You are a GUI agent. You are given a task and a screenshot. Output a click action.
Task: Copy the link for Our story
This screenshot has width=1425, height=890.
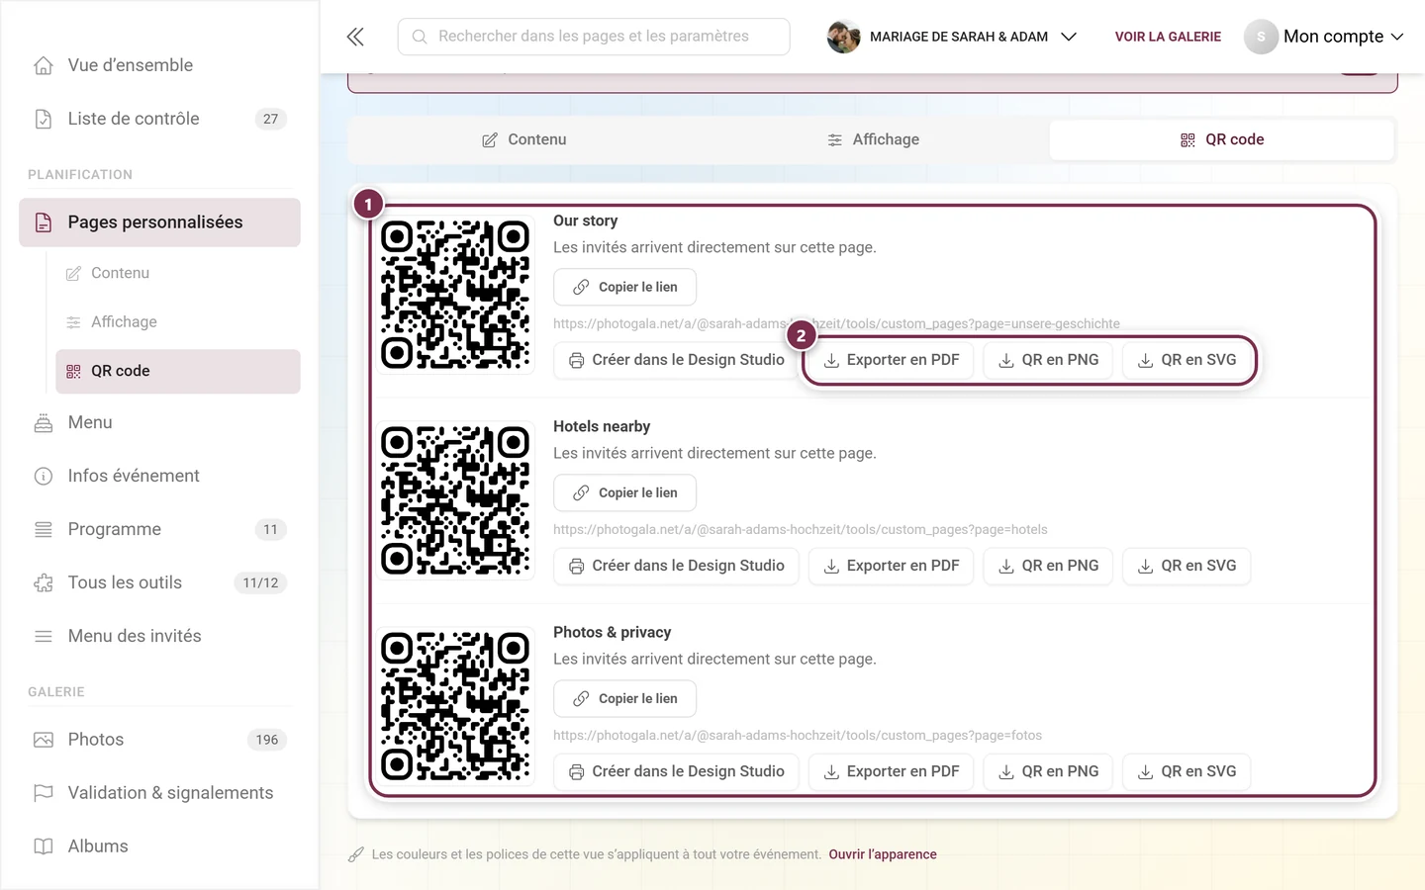point(624,287)
